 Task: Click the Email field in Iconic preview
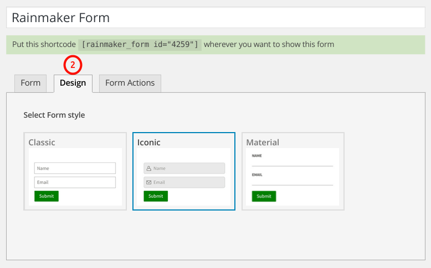(x=184, y=182)
